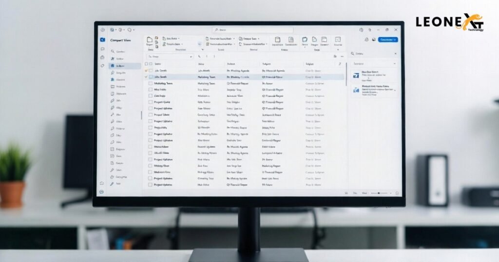This screenshot has height=262, width=499.
Task: Click the blue-highlighted folder icon in ribbon
Action: 305,39
